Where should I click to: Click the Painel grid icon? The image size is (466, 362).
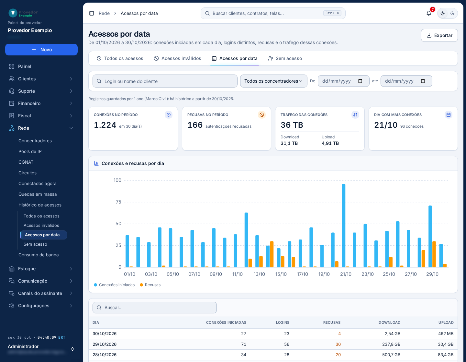point(12,66)
